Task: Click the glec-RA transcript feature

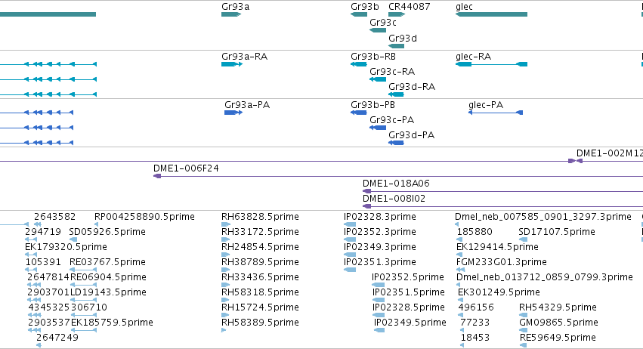Action: coord(491,64)
